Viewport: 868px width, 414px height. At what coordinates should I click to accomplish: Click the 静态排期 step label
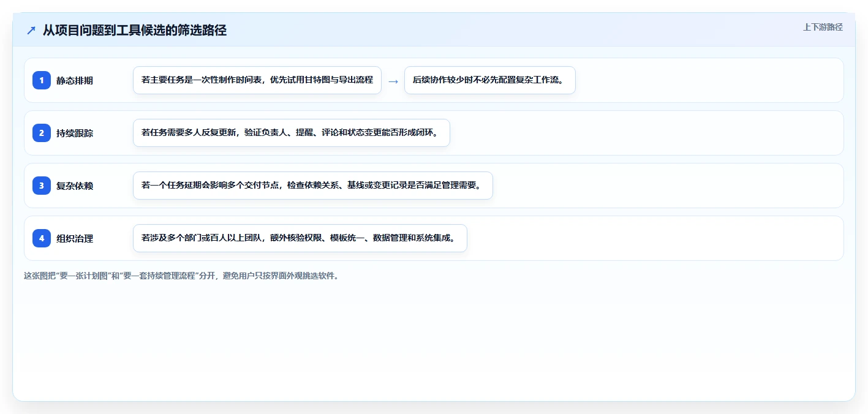(x=75, y=80)
